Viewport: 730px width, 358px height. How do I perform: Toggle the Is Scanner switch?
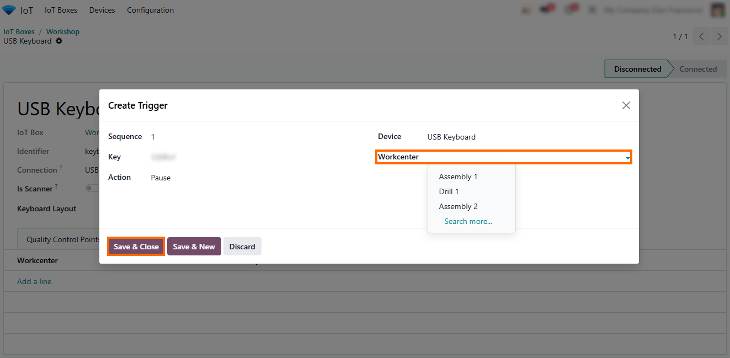point(91,188)
